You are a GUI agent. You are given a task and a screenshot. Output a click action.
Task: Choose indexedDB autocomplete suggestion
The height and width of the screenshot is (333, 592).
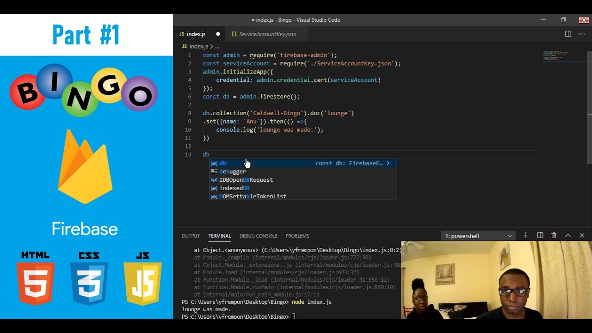coord(303,188)
